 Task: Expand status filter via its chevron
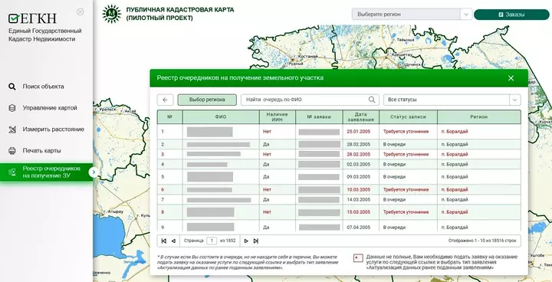(515, 100)
